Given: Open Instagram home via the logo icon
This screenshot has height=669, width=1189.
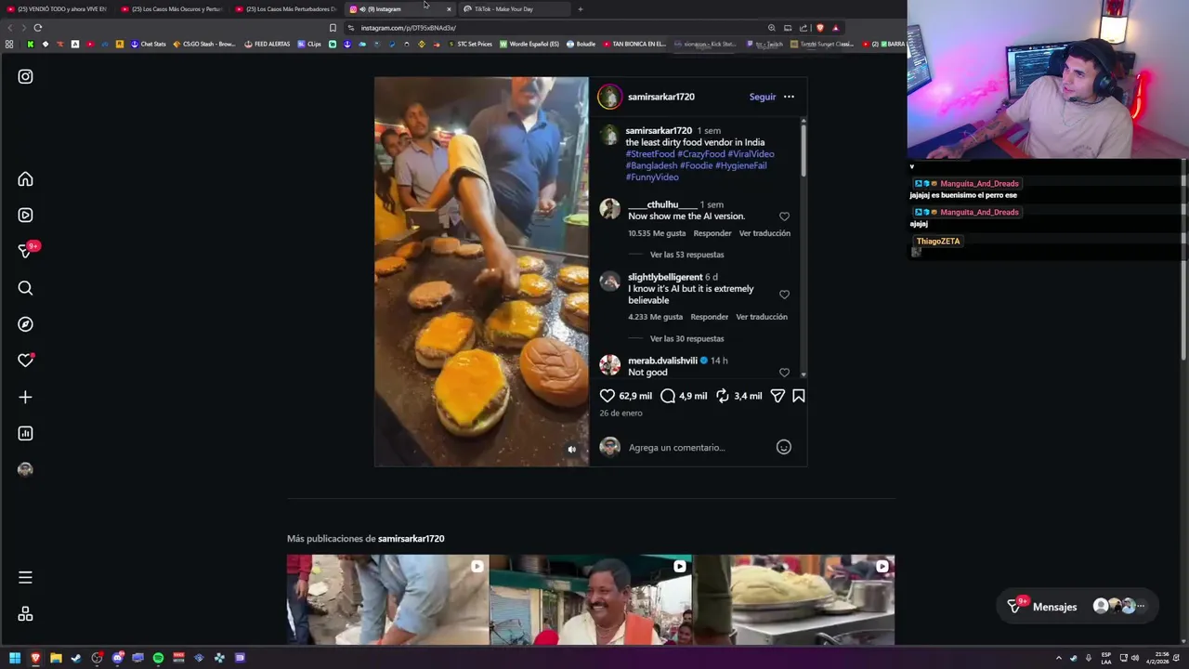Looking at the screenshot, I should point(25,77).
